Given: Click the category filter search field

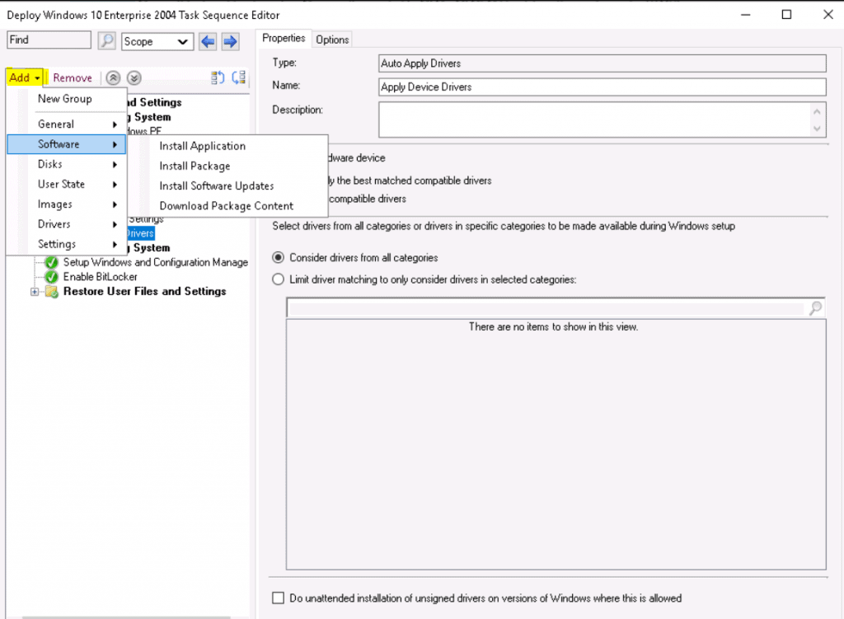Looking at the screenshot, I should (x=546, y=308).
